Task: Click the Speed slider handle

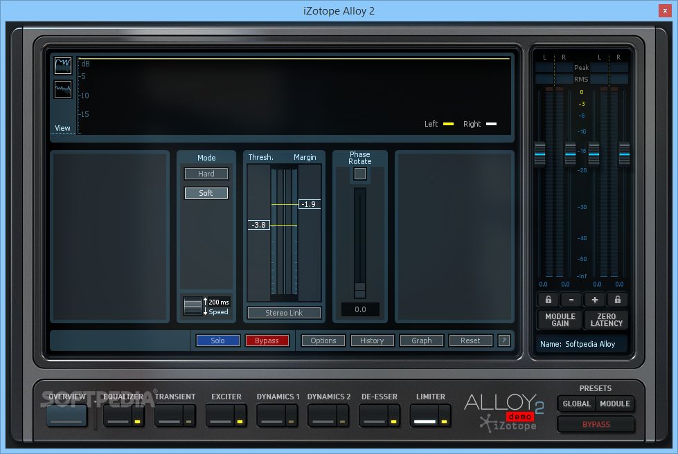Action: tap(193, 307)
